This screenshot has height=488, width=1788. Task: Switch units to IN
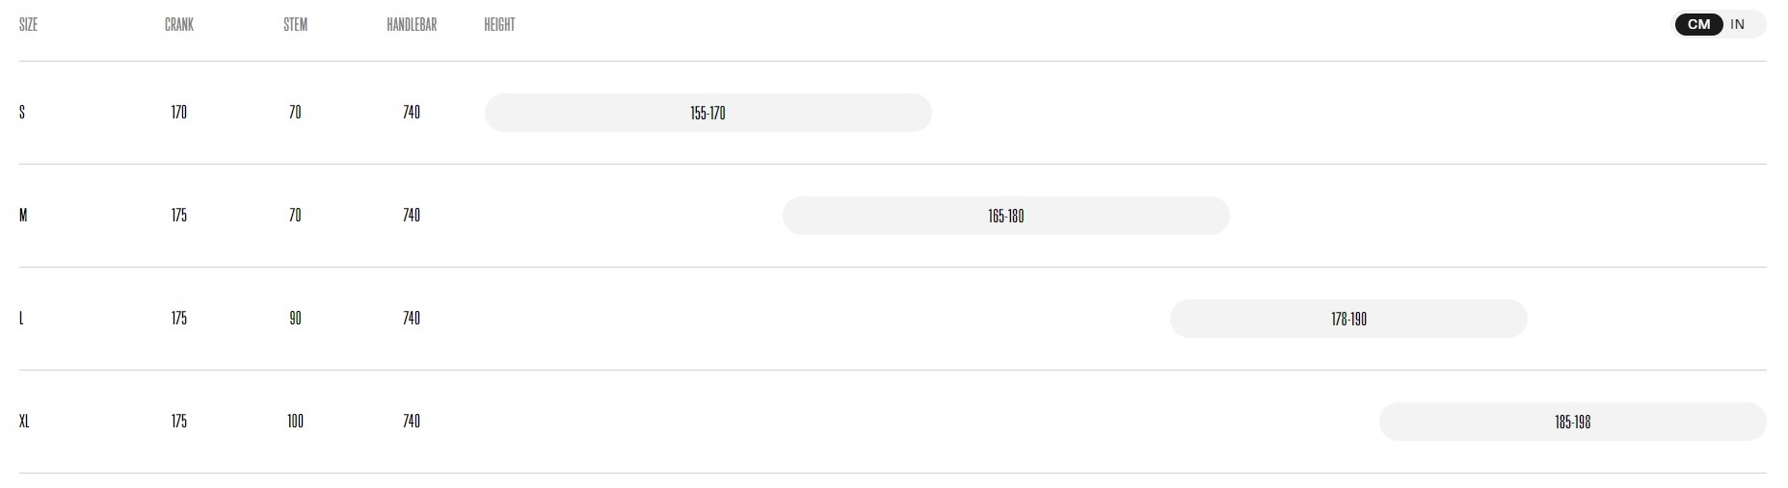click(1737, 25)
